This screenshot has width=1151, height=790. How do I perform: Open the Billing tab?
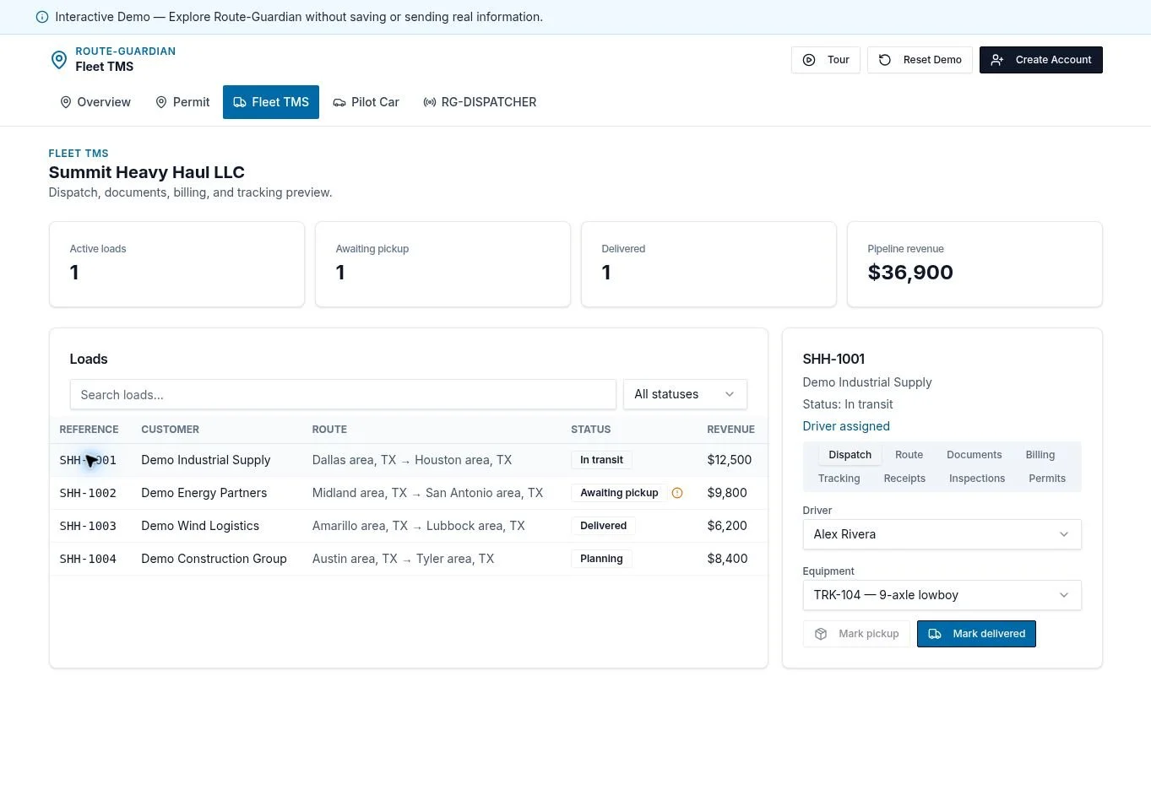pos(1040,455)
